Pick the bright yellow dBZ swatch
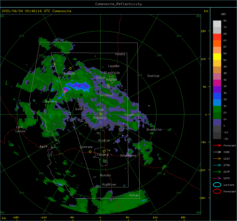 coord(217,57)
